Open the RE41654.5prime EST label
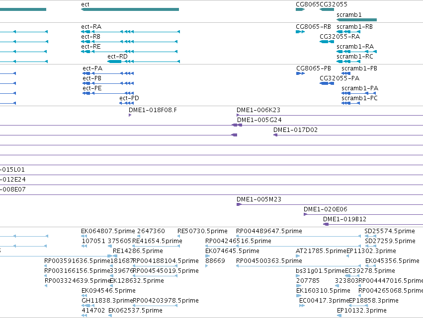This screenshot has height=318, width=423. coord(157,241)
